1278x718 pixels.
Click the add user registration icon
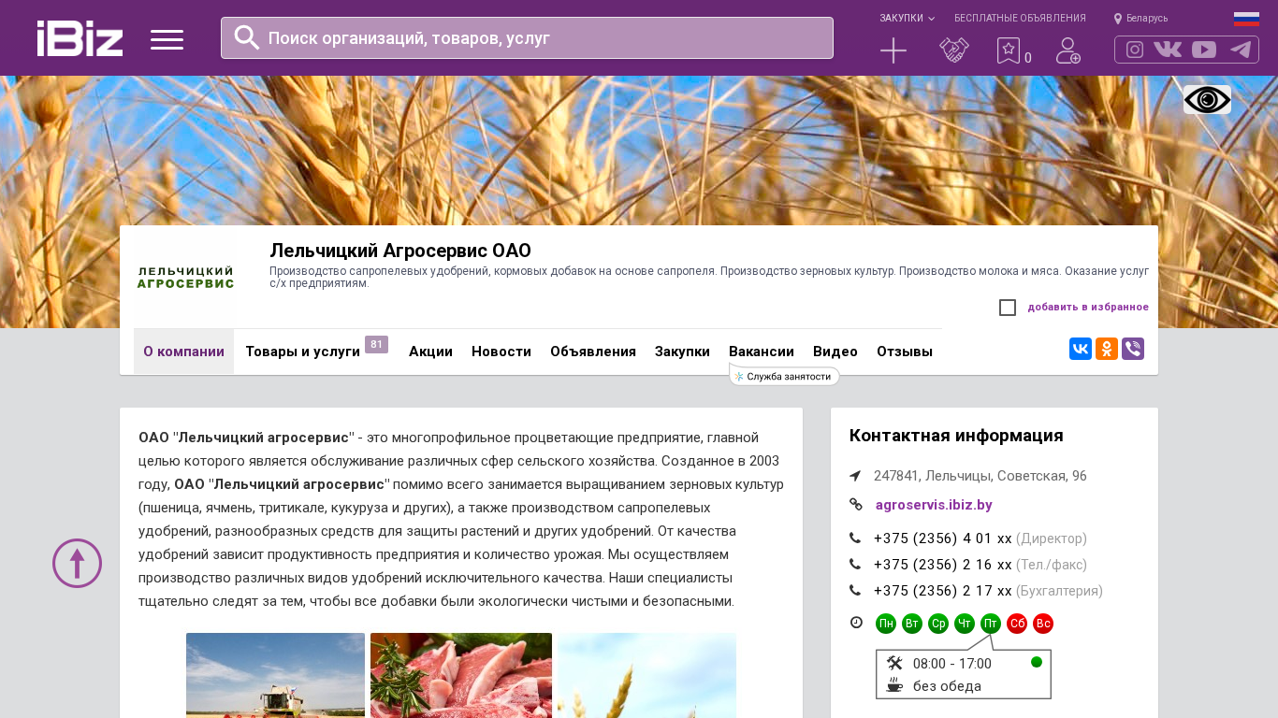pyautogui.click(x=1068, y=50)
